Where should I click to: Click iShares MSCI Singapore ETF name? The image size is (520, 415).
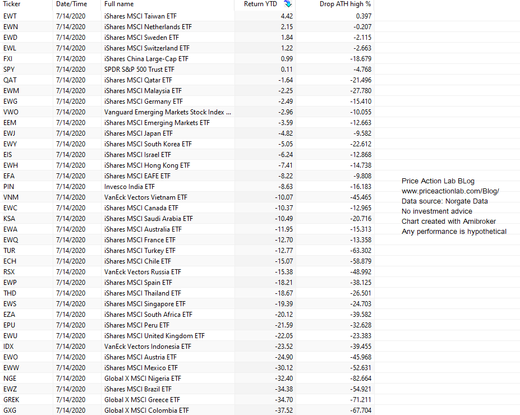[145, 303]
